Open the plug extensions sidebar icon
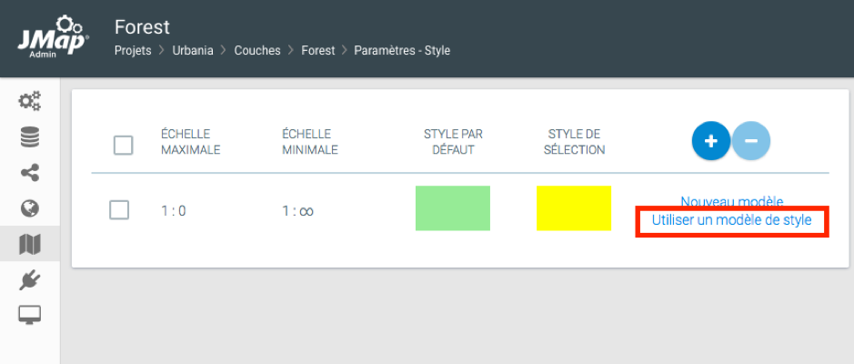 [30, 280]
